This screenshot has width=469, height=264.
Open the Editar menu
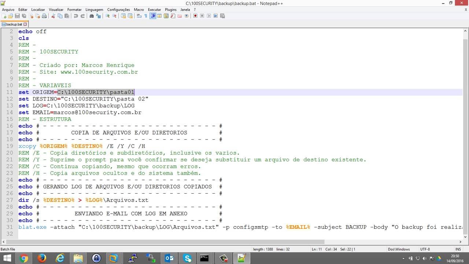pos(23,10)
